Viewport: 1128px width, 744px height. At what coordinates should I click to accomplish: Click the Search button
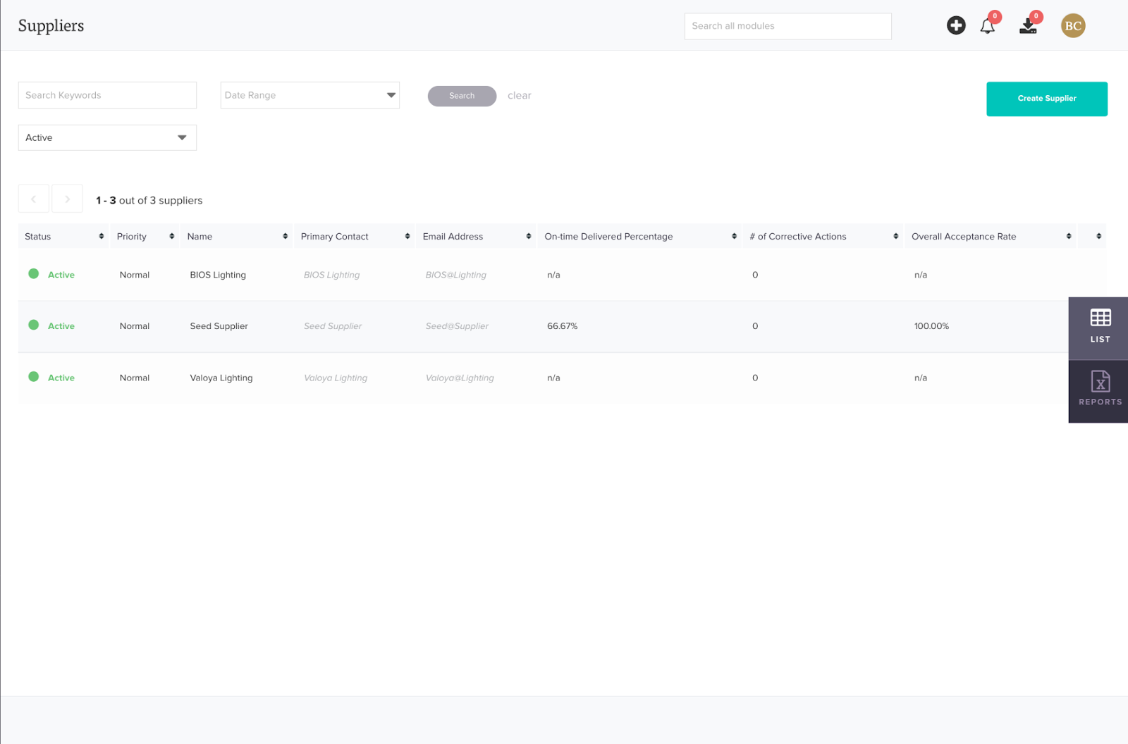pos(462,96)
